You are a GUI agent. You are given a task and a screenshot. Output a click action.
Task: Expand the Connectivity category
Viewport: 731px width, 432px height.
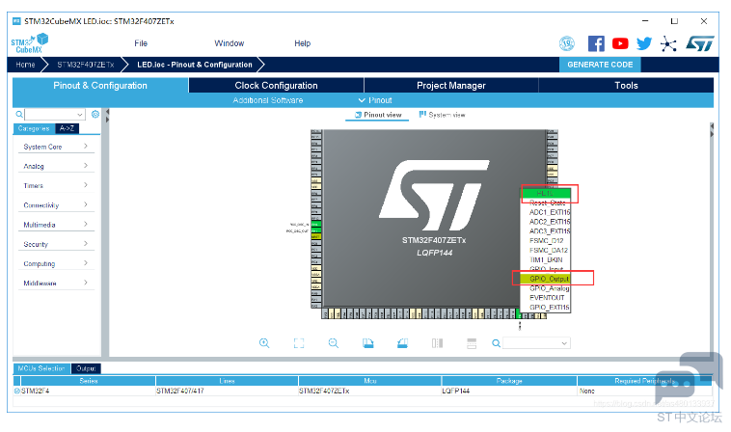pos(56,205)
